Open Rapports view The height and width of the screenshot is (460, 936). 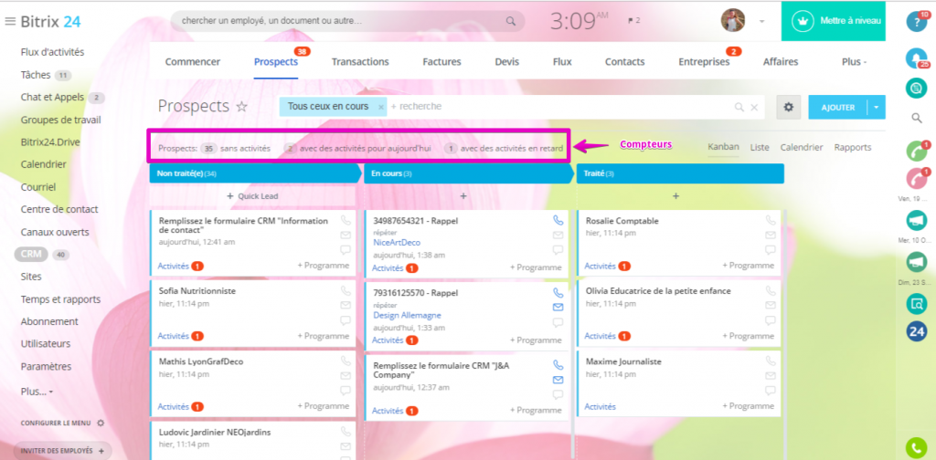(853, 147)
